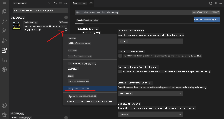The width and height of the screenshot is (224, 119).
Task: Refresh the extensions list
Action: 55,3
